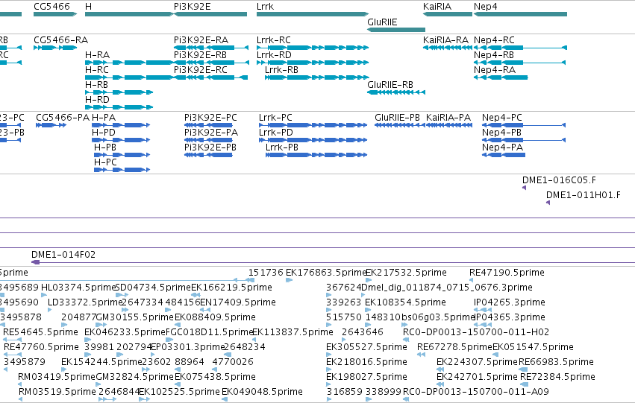635x403 pixels.
Task: Select protein Lrrk-PB
Action: coord(316,155)
